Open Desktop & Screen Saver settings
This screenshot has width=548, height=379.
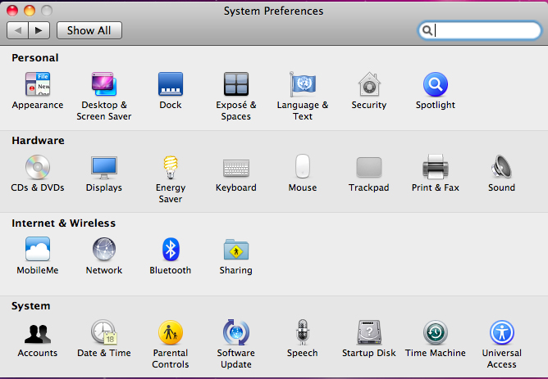click(x=104, y=84)
